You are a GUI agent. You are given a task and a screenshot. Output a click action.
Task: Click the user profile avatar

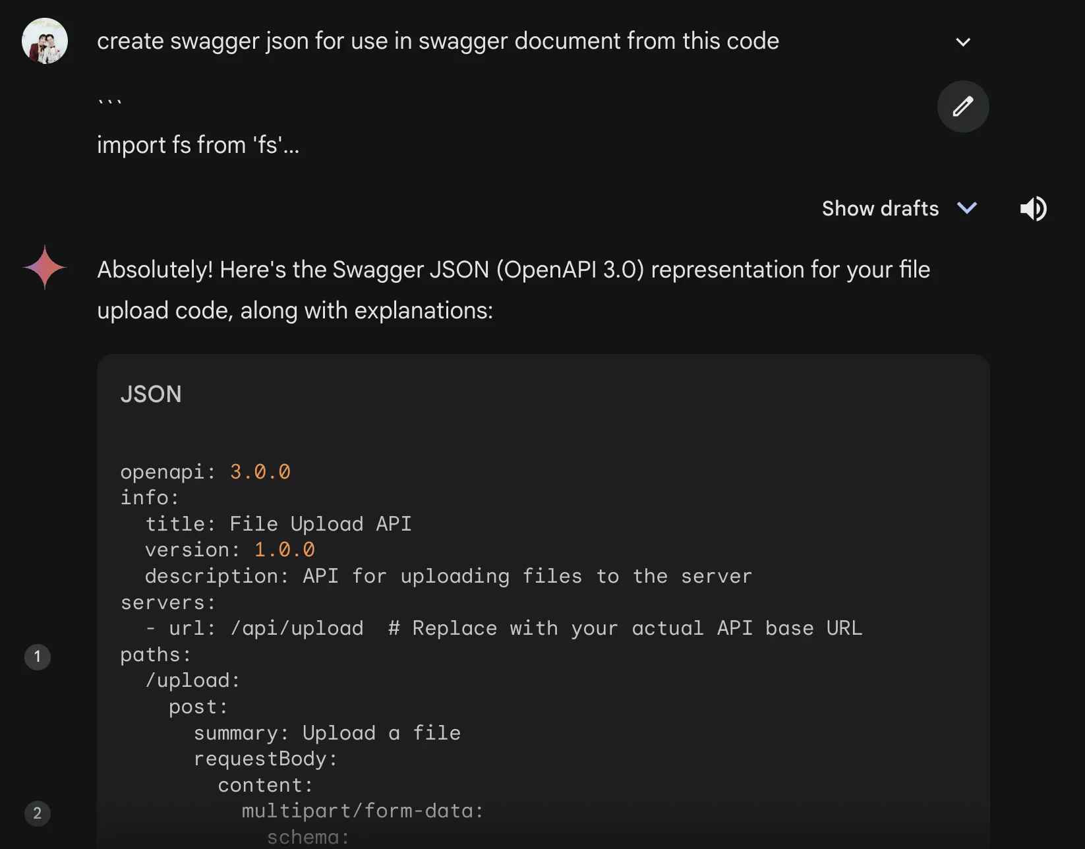pos(45,41)
